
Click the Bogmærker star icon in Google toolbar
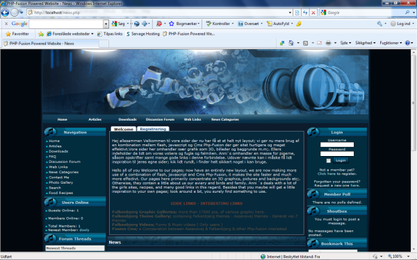(171, 24)
